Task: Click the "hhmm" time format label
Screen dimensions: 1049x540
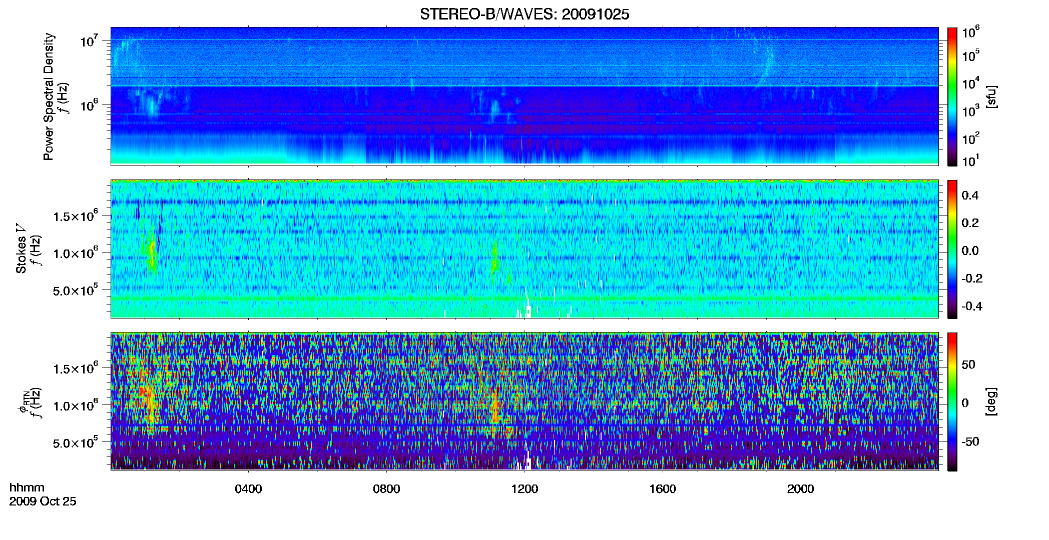Action: click(x=27, y=487)
